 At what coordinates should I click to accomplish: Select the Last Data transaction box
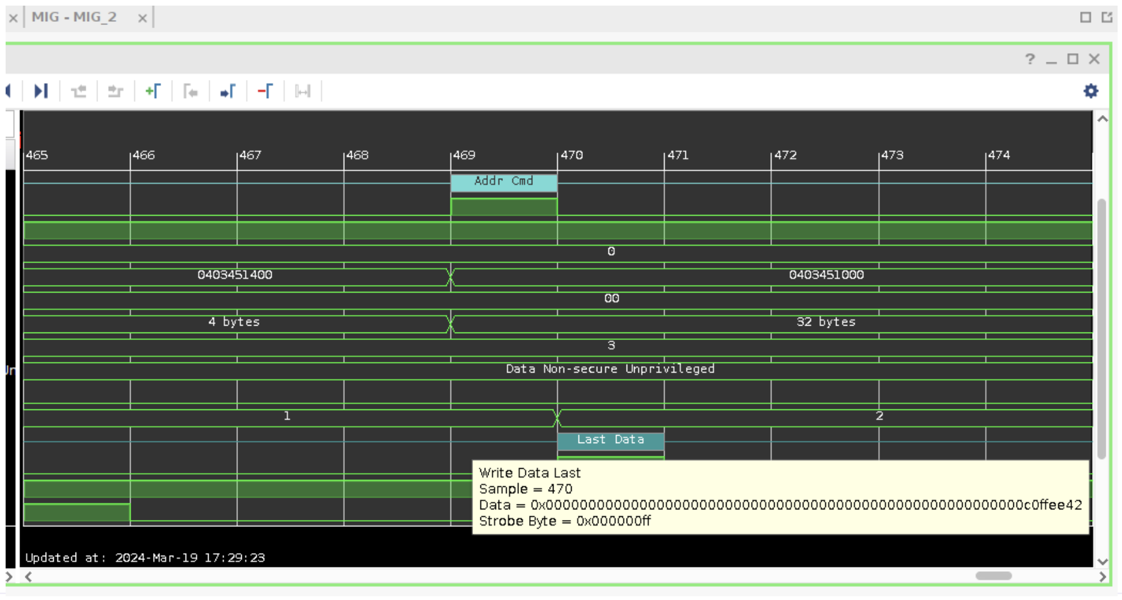point(610,440)
